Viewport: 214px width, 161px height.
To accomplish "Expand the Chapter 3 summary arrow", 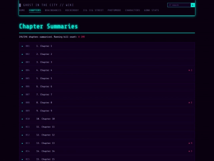I will tap(22, 62).
